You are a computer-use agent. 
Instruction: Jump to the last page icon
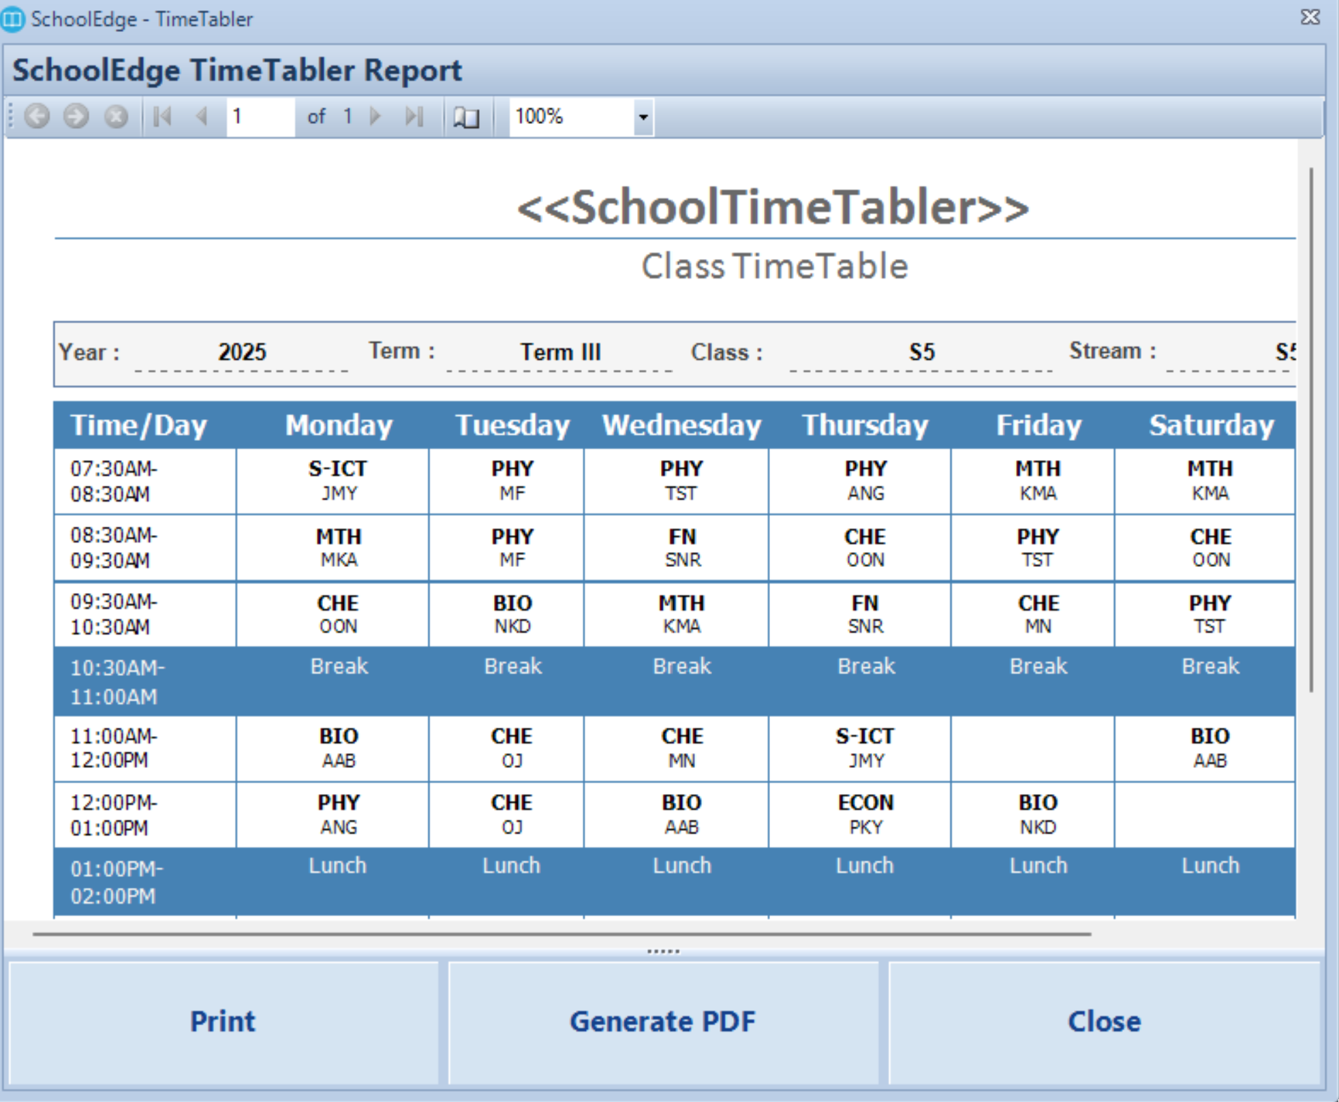point(414,117)
